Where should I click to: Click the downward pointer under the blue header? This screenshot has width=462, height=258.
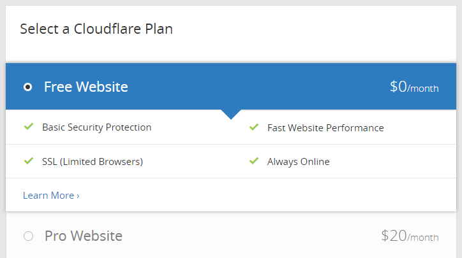[231, 115]
